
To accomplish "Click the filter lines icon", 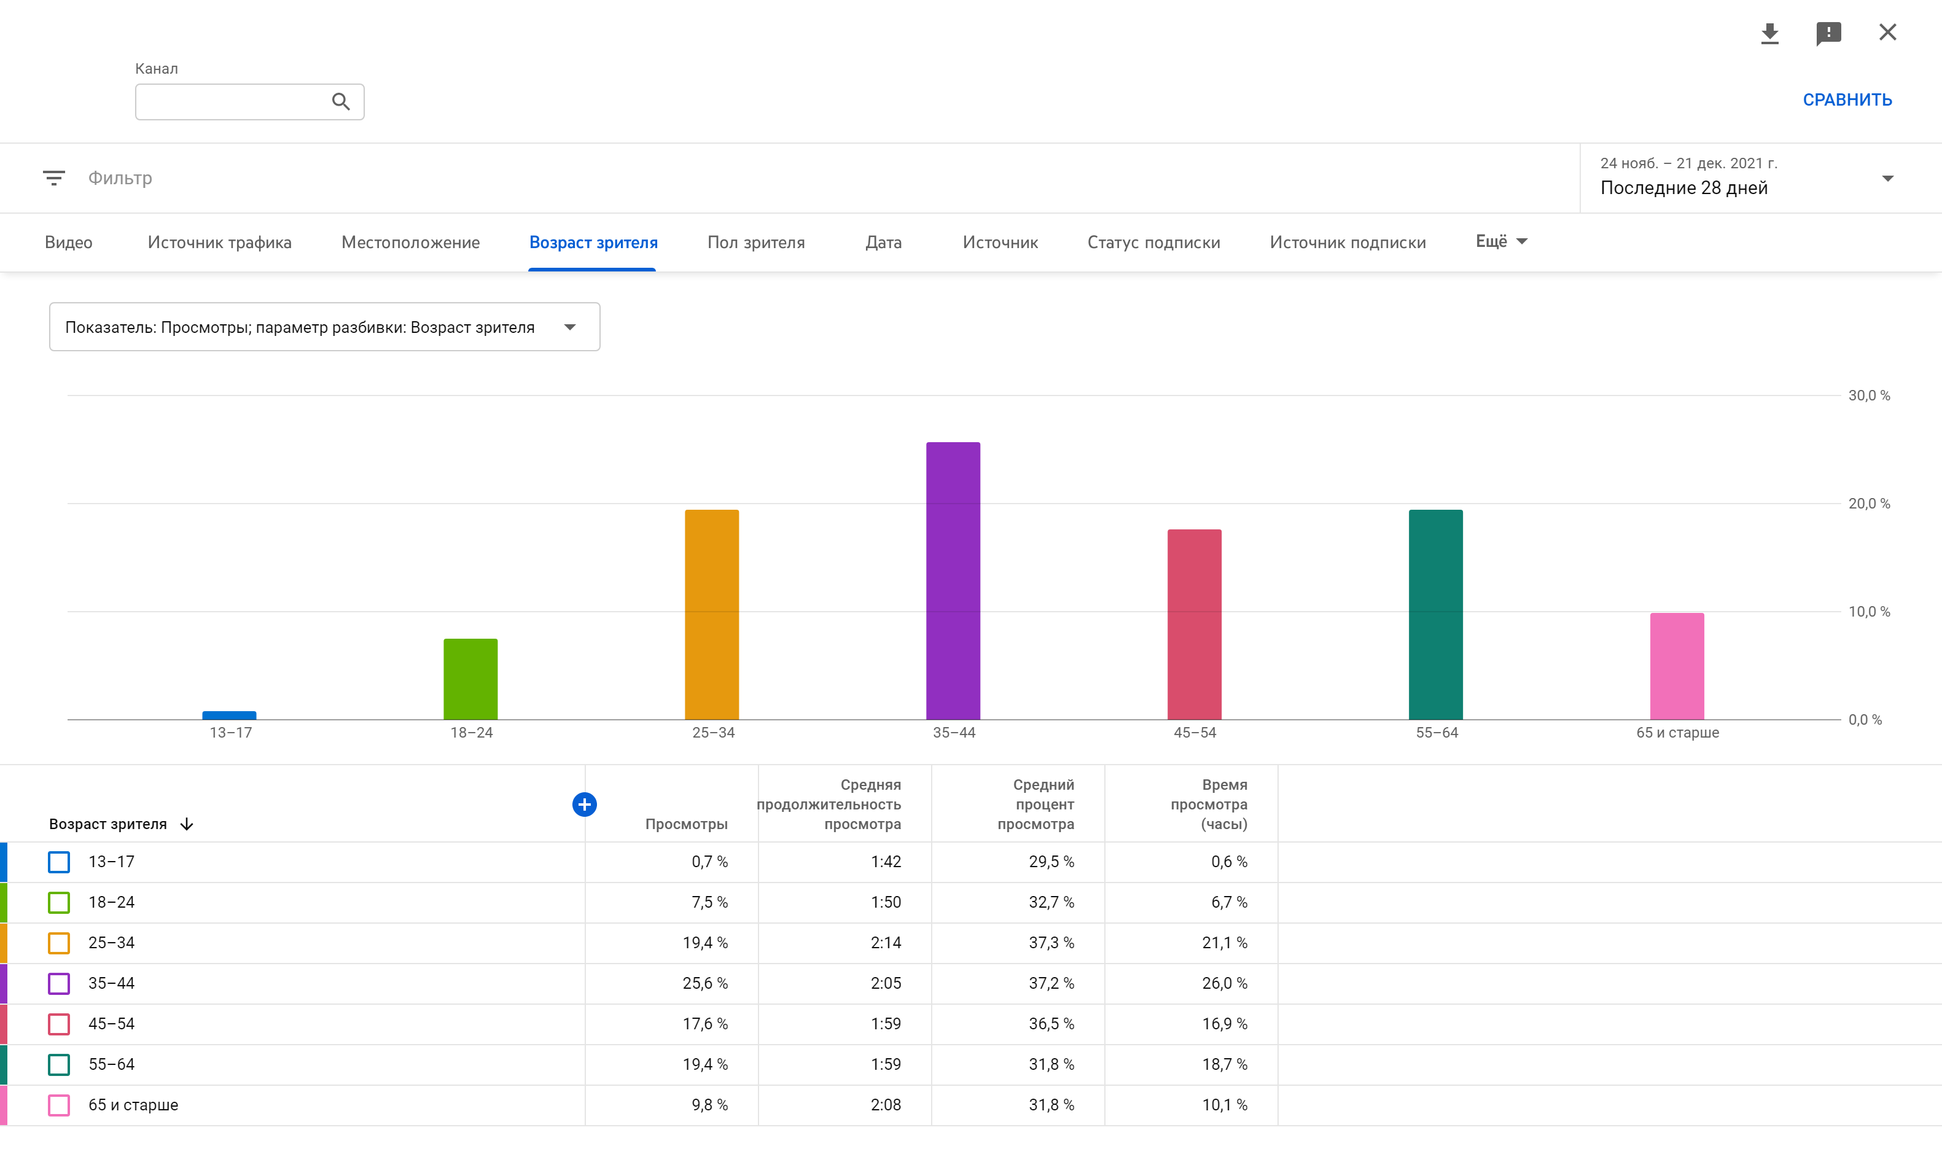I will (53, 178).
